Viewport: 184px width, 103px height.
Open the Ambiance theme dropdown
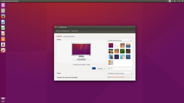(x=120, y=73)
